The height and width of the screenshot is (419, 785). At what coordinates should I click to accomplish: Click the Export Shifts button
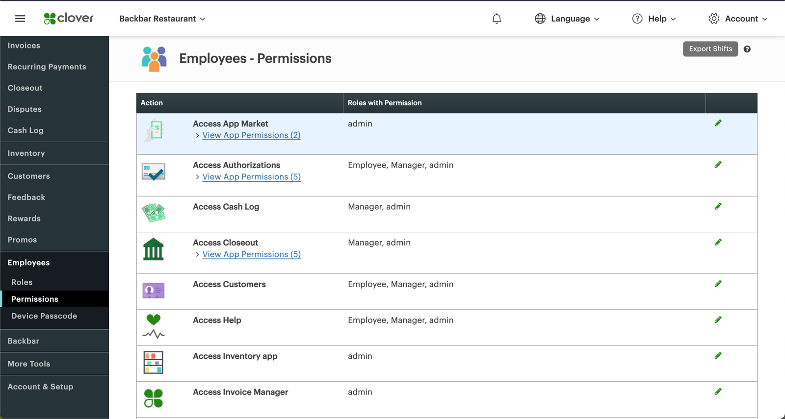(710, 49)
